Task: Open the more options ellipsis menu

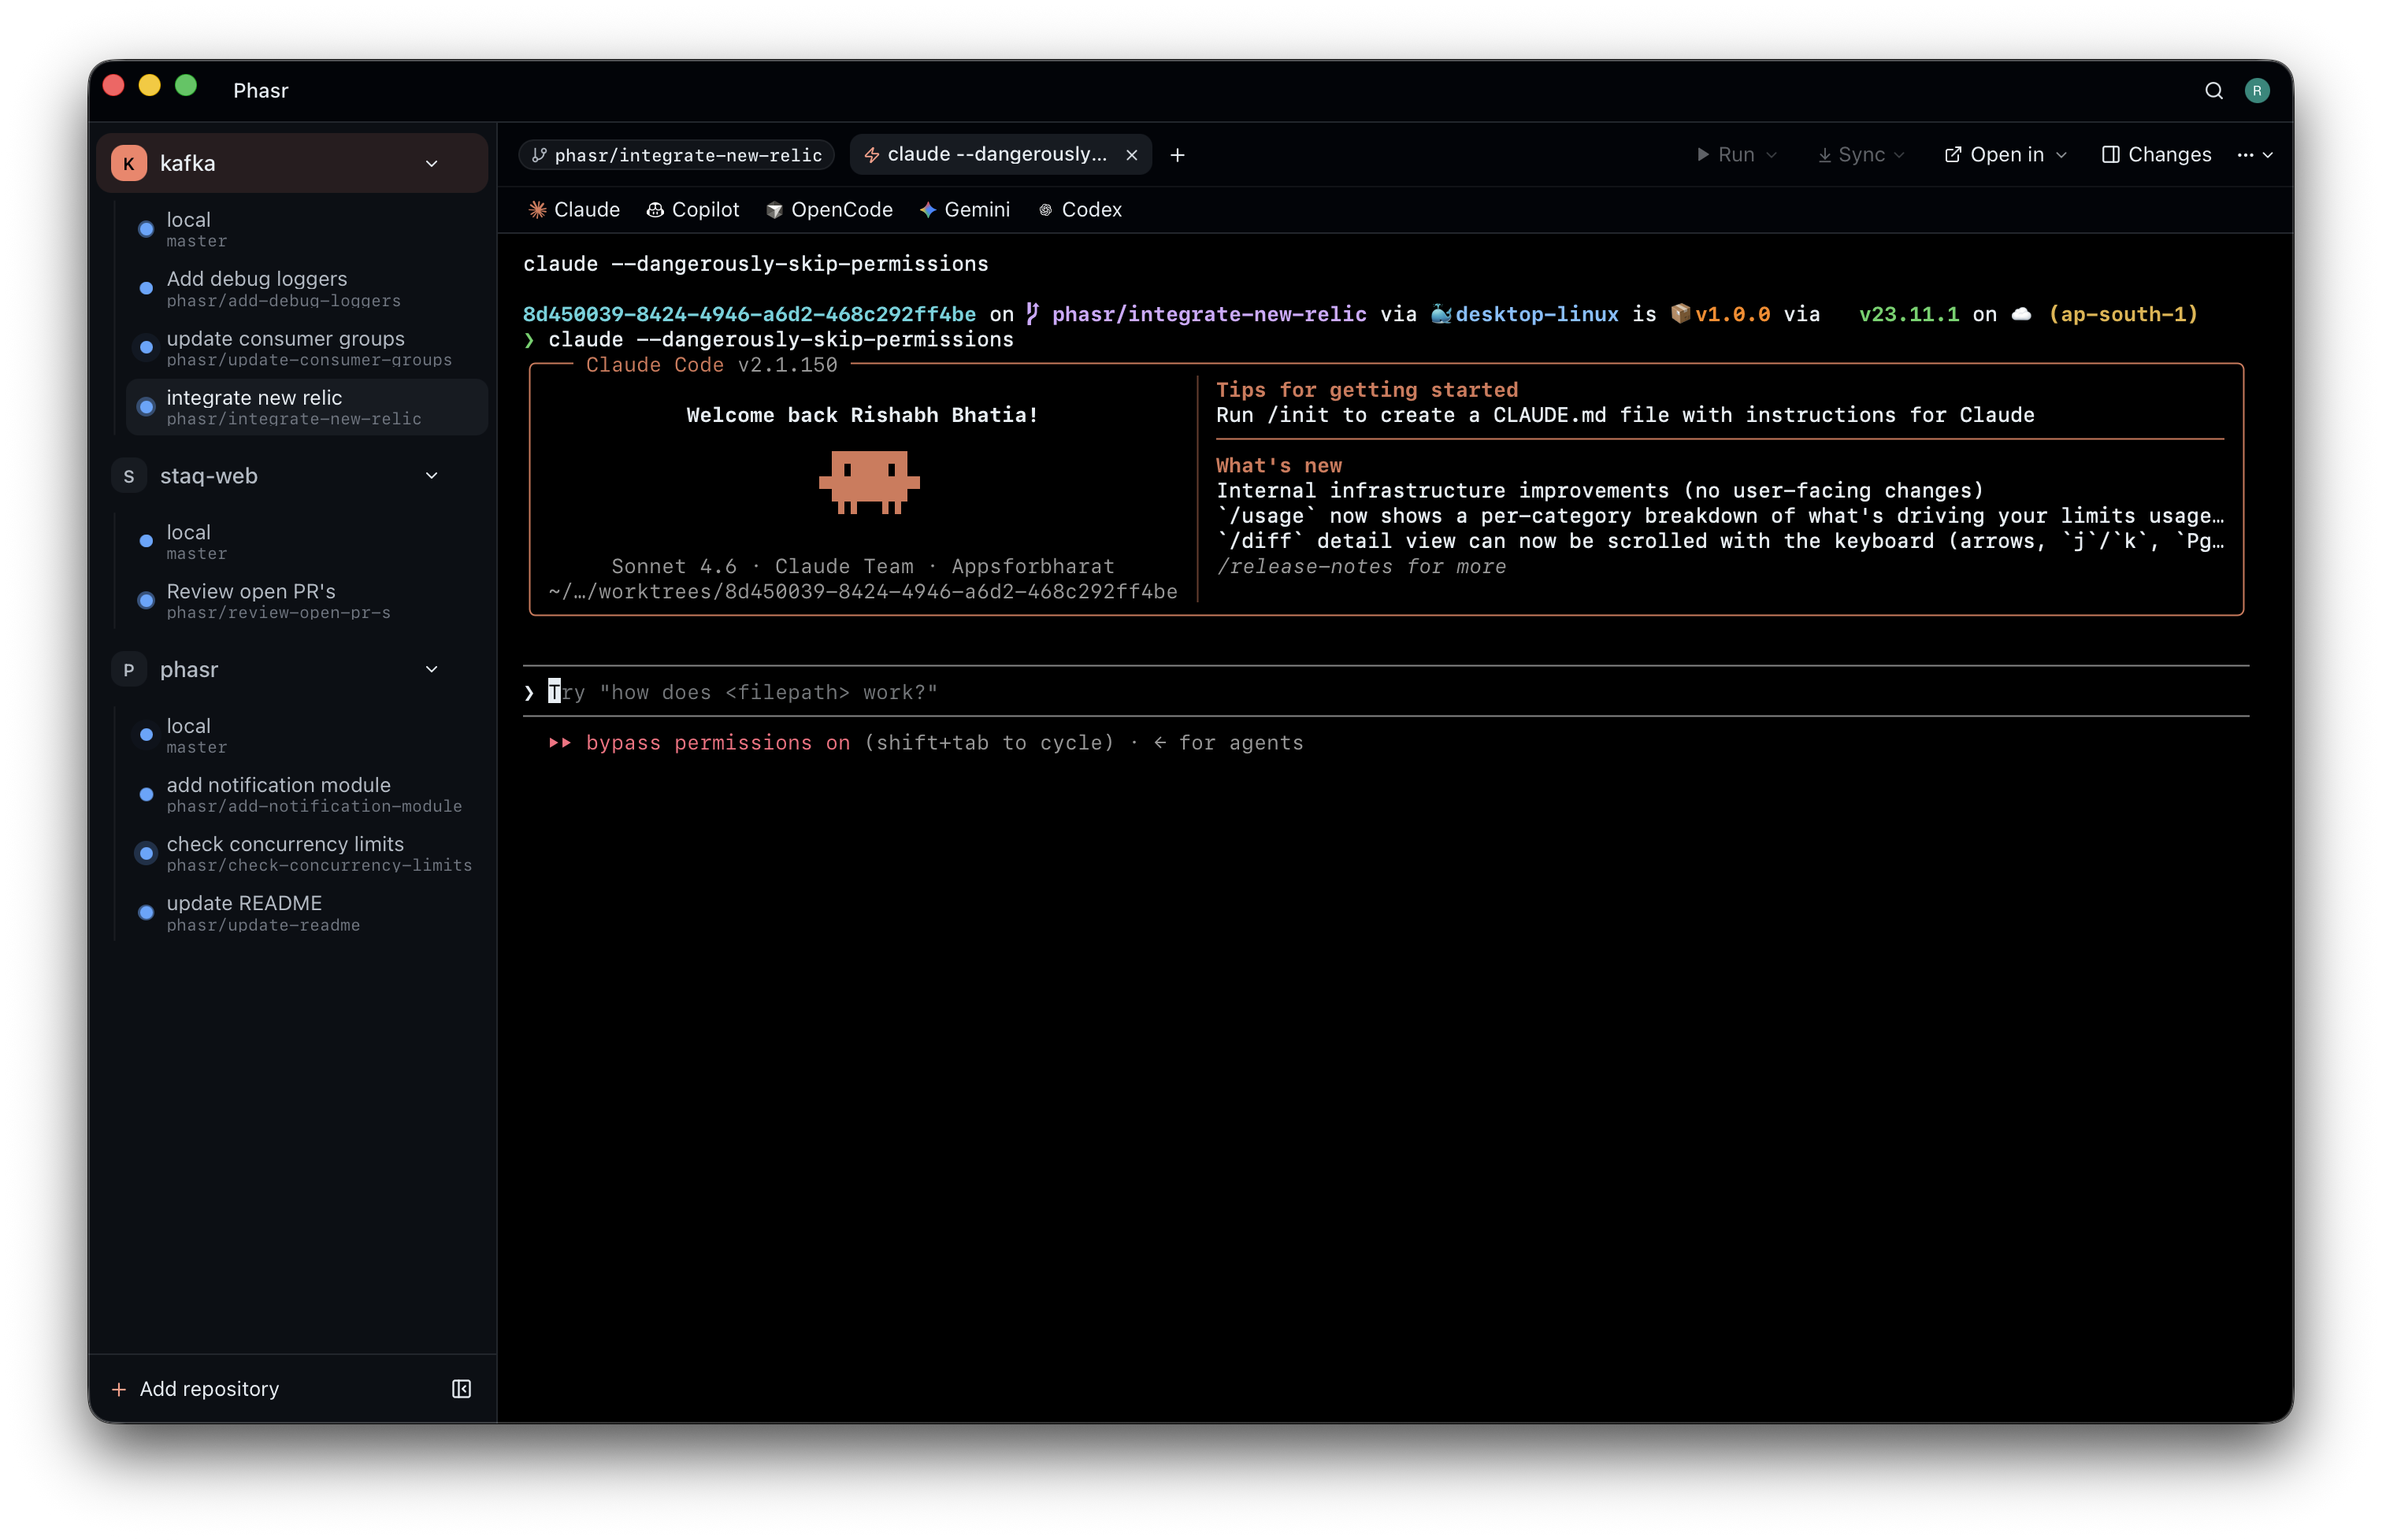Action: (x=2255, y=155)
